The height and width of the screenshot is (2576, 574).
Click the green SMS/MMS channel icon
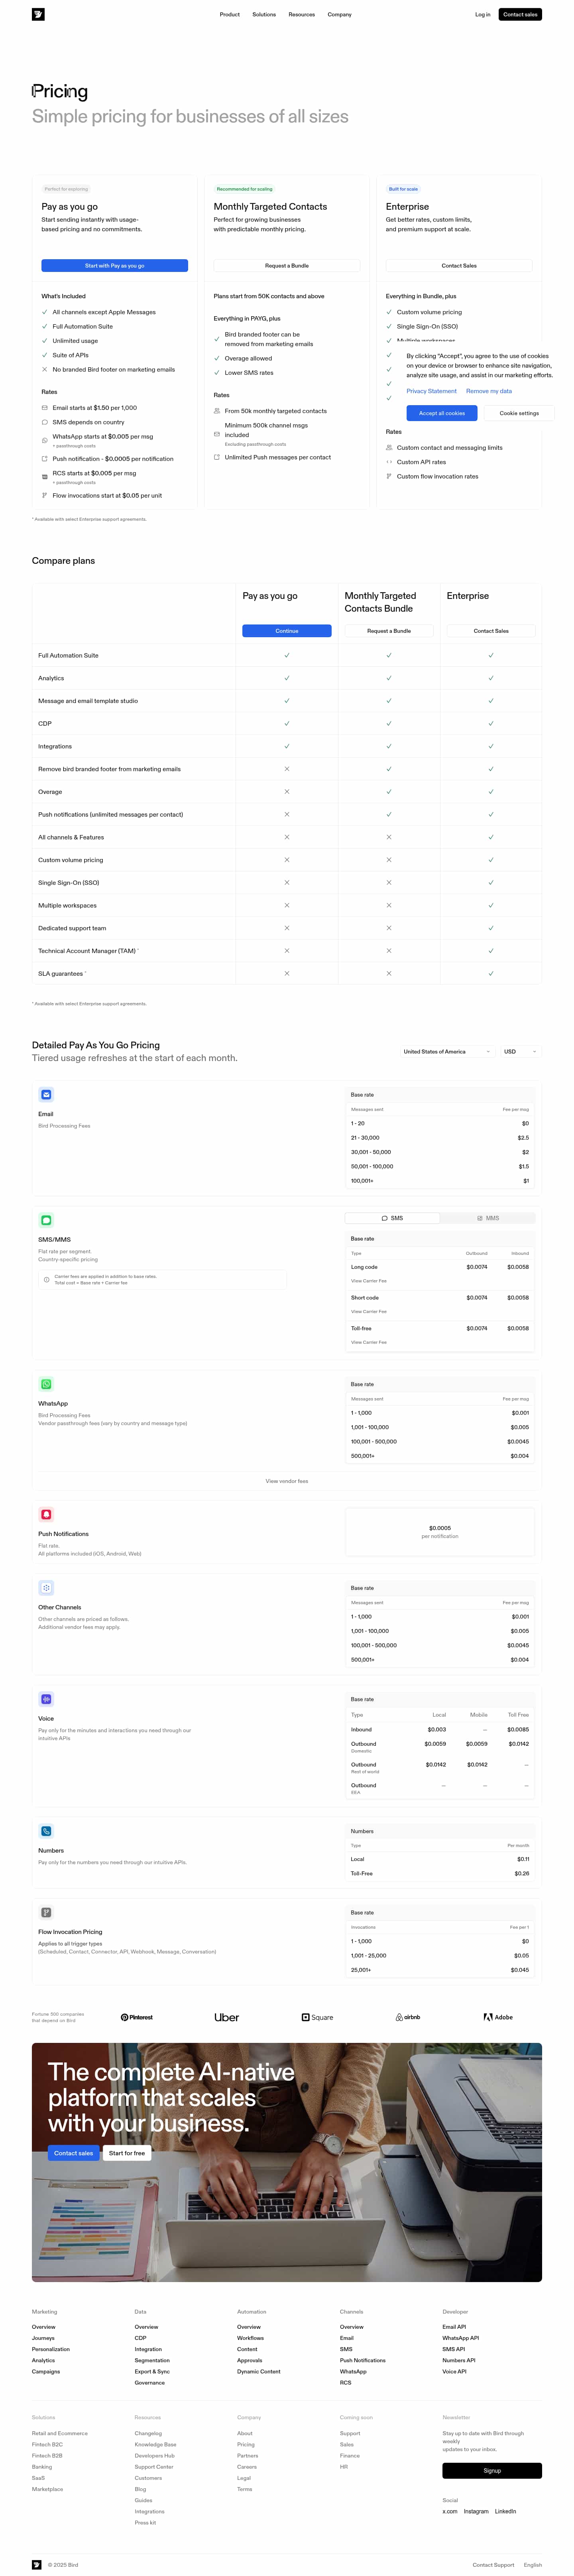46,1220
